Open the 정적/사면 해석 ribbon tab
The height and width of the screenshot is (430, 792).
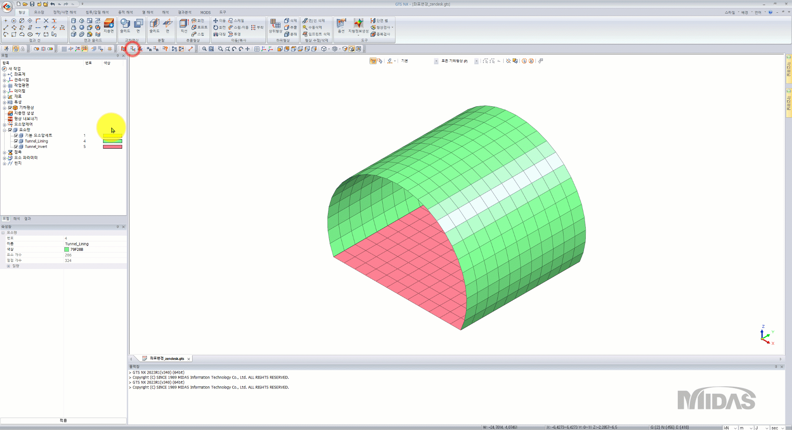tap(65, 12)
